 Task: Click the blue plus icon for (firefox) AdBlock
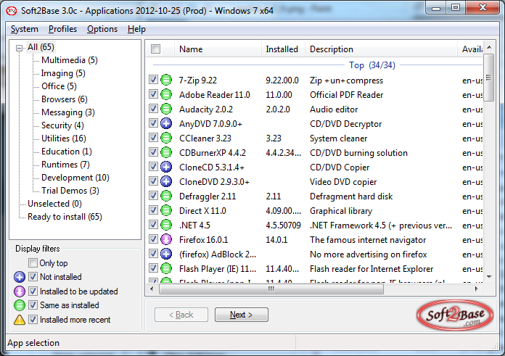166,254
